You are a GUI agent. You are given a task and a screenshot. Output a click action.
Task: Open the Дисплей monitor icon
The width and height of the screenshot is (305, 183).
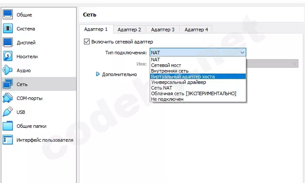point(8,43)
